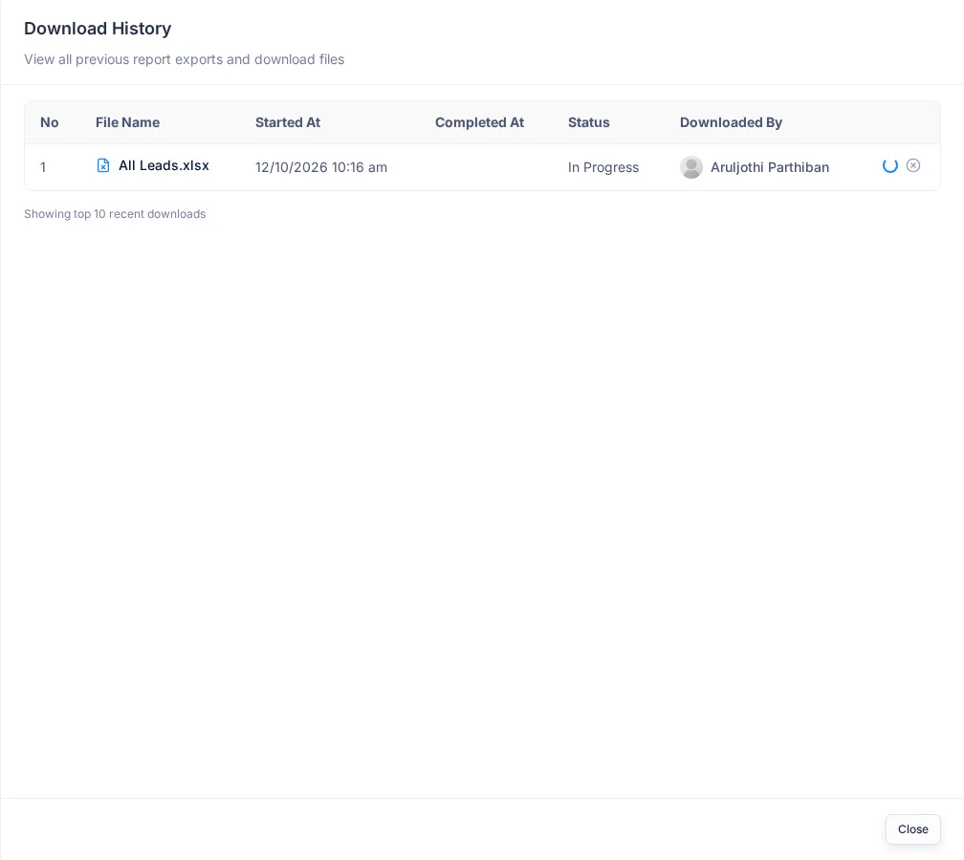Click Aruljothi Parthiban's avatar
The width and height of the screenshot is (964, 860).
691,167
